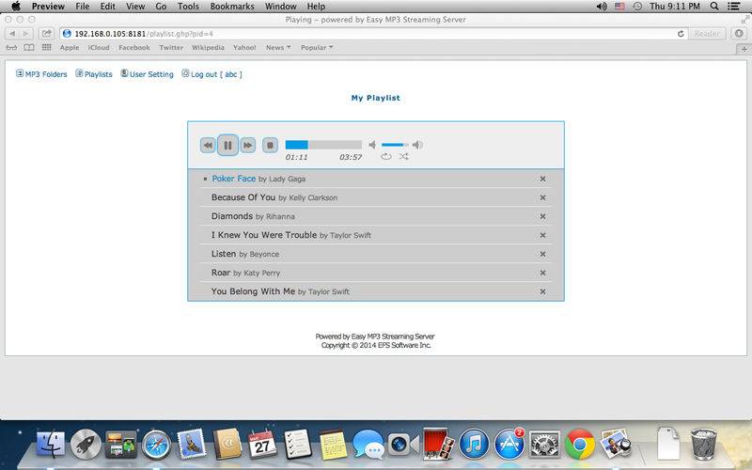This screenshot has width=752, height=470.
Task: Pause the currently playing song
Action: click(x=227, y=145)
